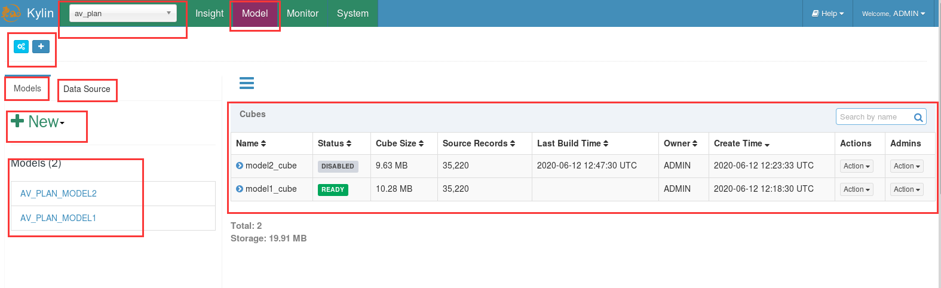
Task: Expand the green New dropdown
Action: [38, 122]
